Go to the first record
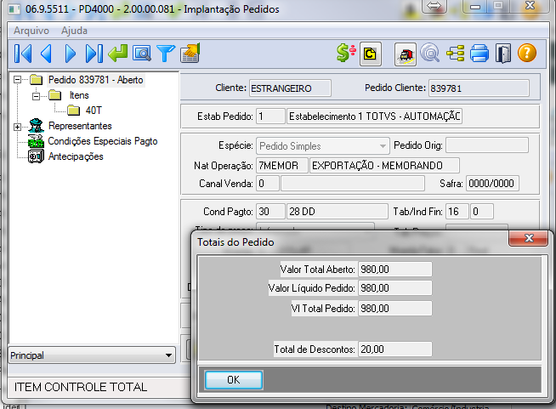This screenshot has width=556, height=409. point(23,54)
